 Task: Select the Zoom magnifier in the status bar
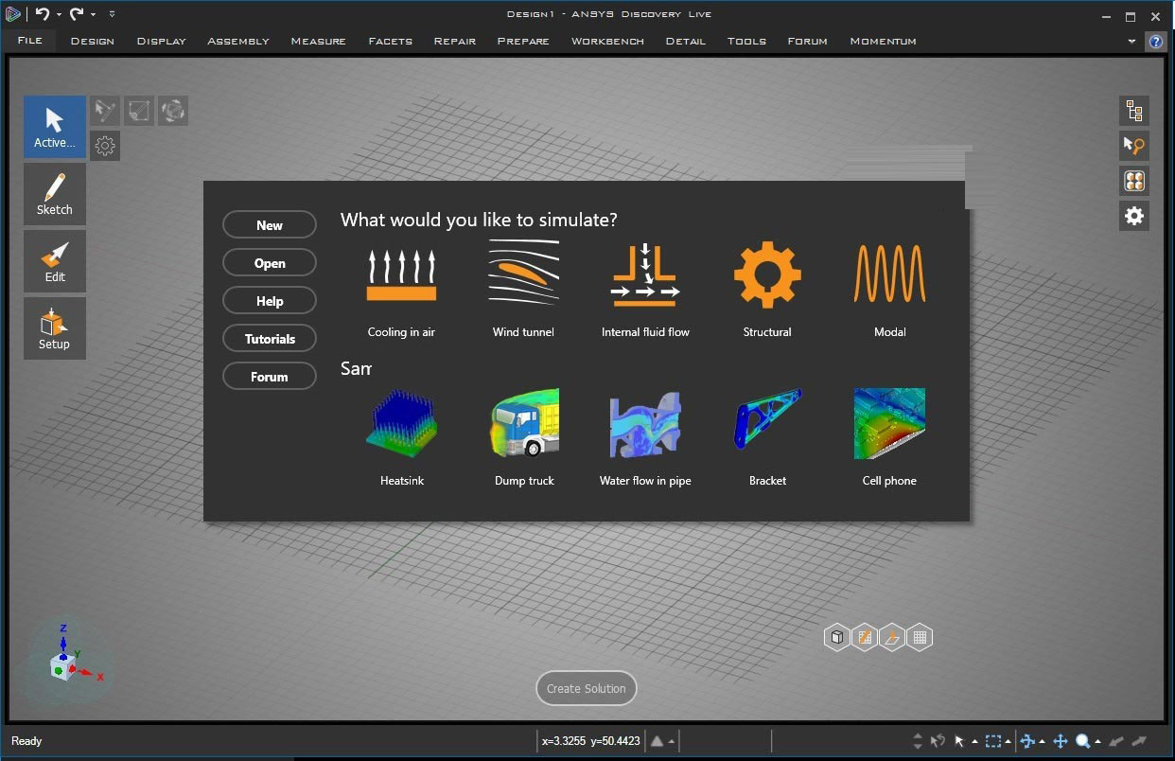click(x=1080, y=741)
